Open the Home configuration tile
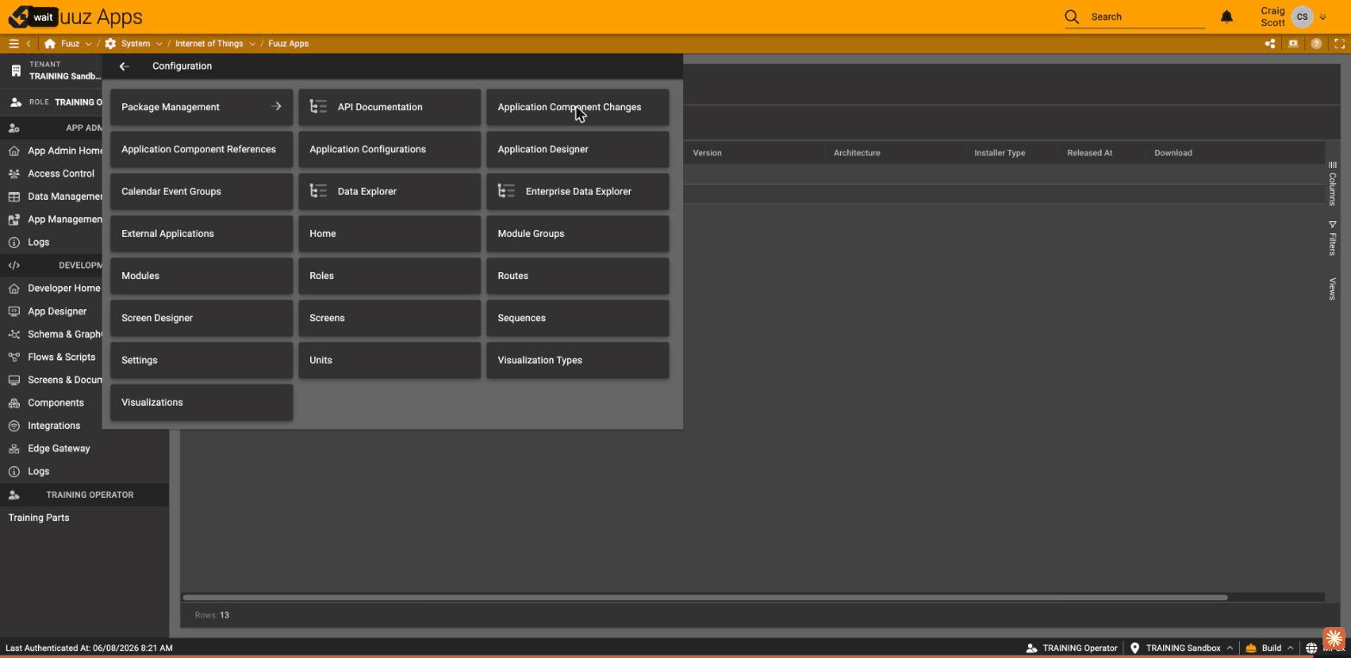The height and width of the screenshot is (658, 1351). 389,233
